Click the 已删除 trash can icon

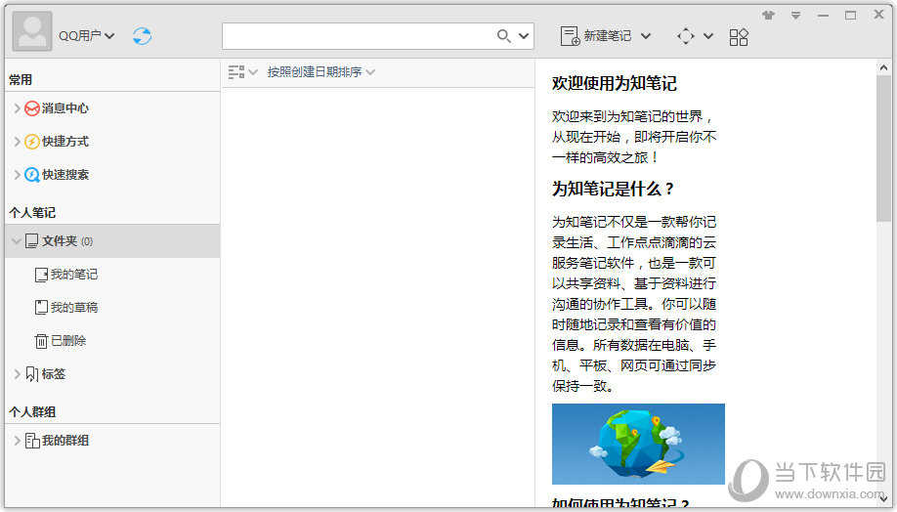[41, 341]
